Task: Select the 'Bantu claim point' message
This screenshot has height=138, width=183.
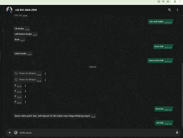Action: 55,116
